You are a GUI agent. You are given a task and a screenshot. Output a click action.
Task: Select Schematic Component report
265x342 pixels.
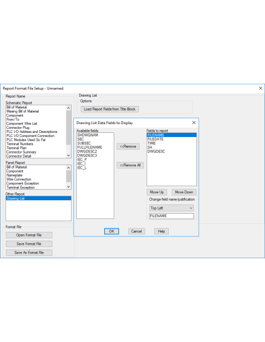click(36, 115)
